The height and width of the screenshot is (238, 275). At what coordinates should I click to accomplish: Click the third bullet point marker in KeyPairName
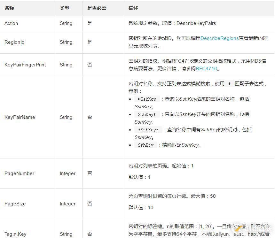click(x=130, y=130)
